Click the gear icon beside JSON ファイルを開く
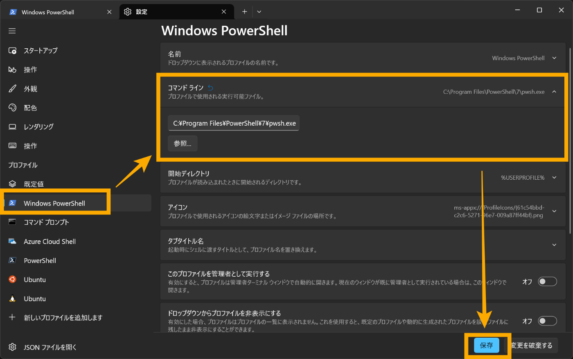Viewport: 573px width, 359px height. coord(12,347)
